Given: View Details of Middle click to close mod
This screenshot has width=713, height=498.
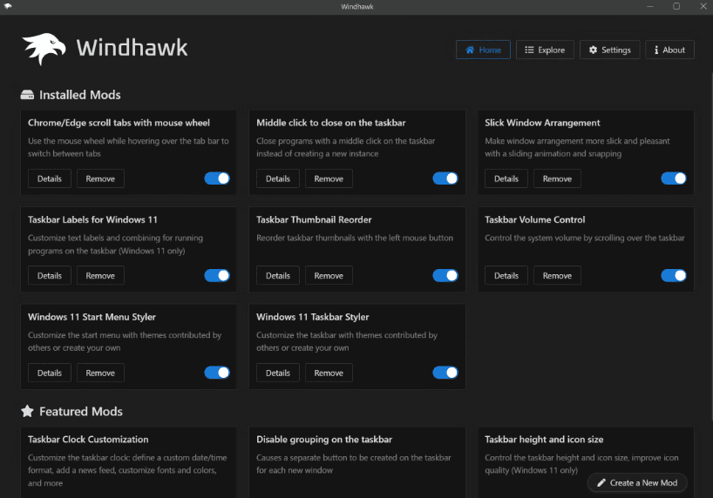Looking at the screenshot, I should pos(278,178).
